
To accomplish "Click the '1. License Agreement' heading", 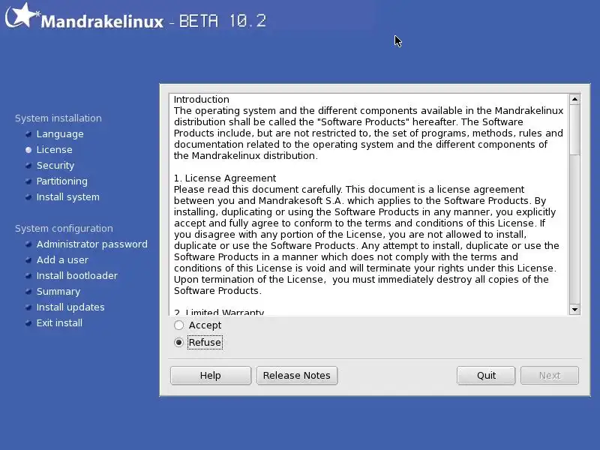I will coord(225,178).
